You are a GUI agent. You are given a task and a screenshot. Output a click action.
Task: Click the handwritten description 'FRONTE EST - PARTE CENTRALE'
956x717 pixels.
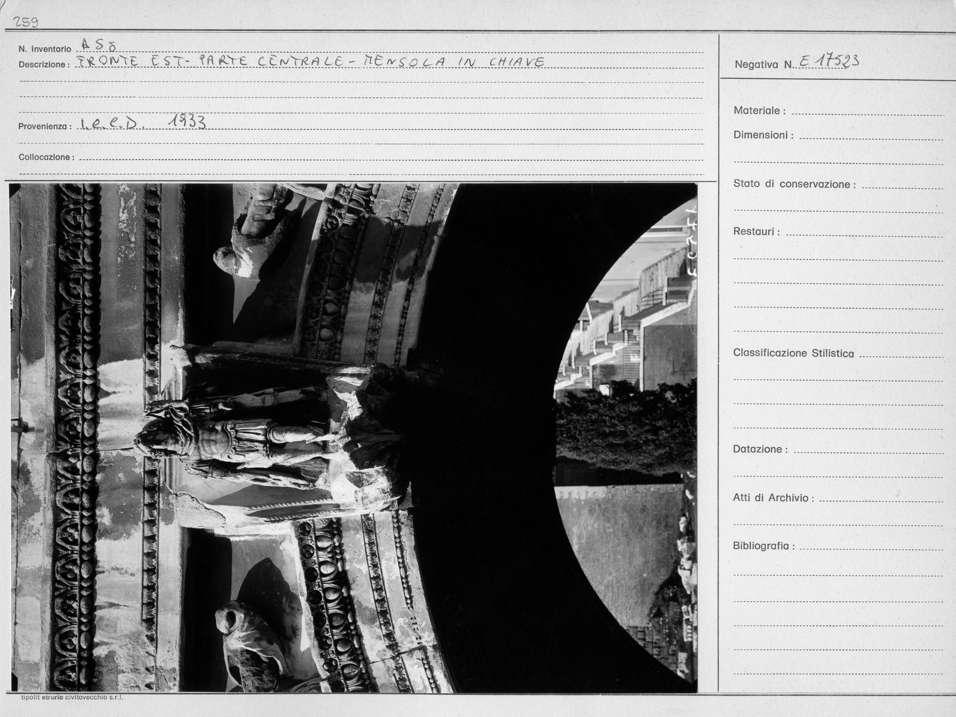[x=210, y=61]
